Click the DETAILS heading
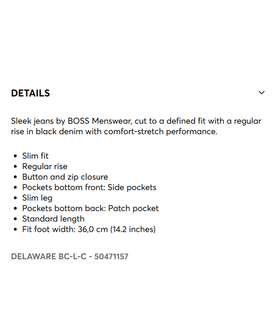 click(31, 93)
